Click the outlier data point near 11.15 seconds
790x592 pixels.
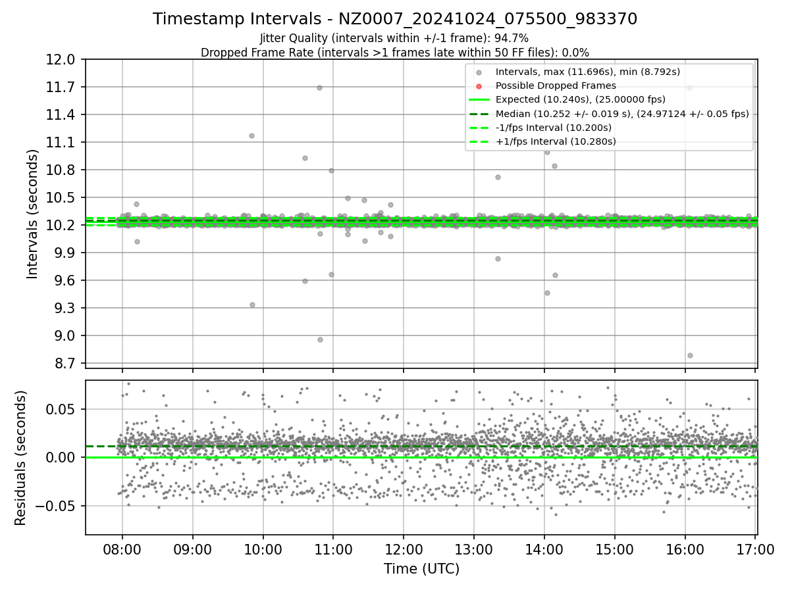251,136
